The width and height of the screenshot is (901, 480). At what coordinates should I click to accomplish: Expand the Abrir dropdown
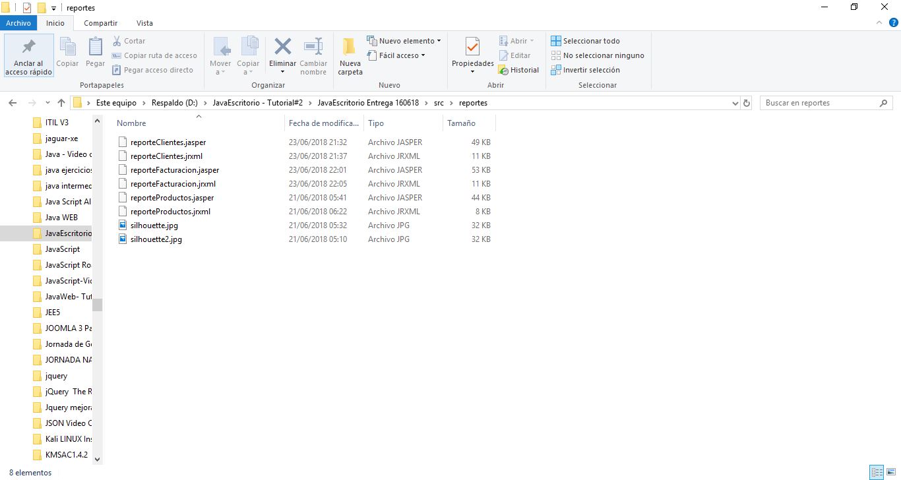point(517,41)
